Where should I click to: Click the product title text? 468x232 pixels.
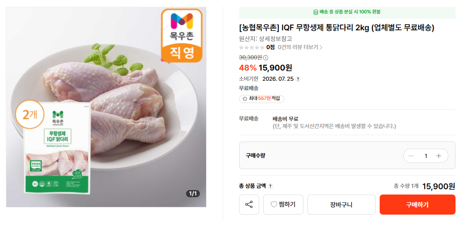click(337, 28)
